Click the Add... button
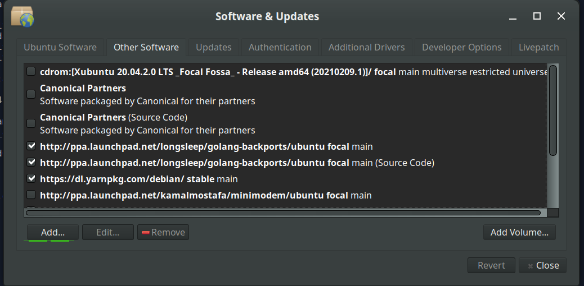The height and width of the screenshot is (286, 584). click(x=52, y=232)
